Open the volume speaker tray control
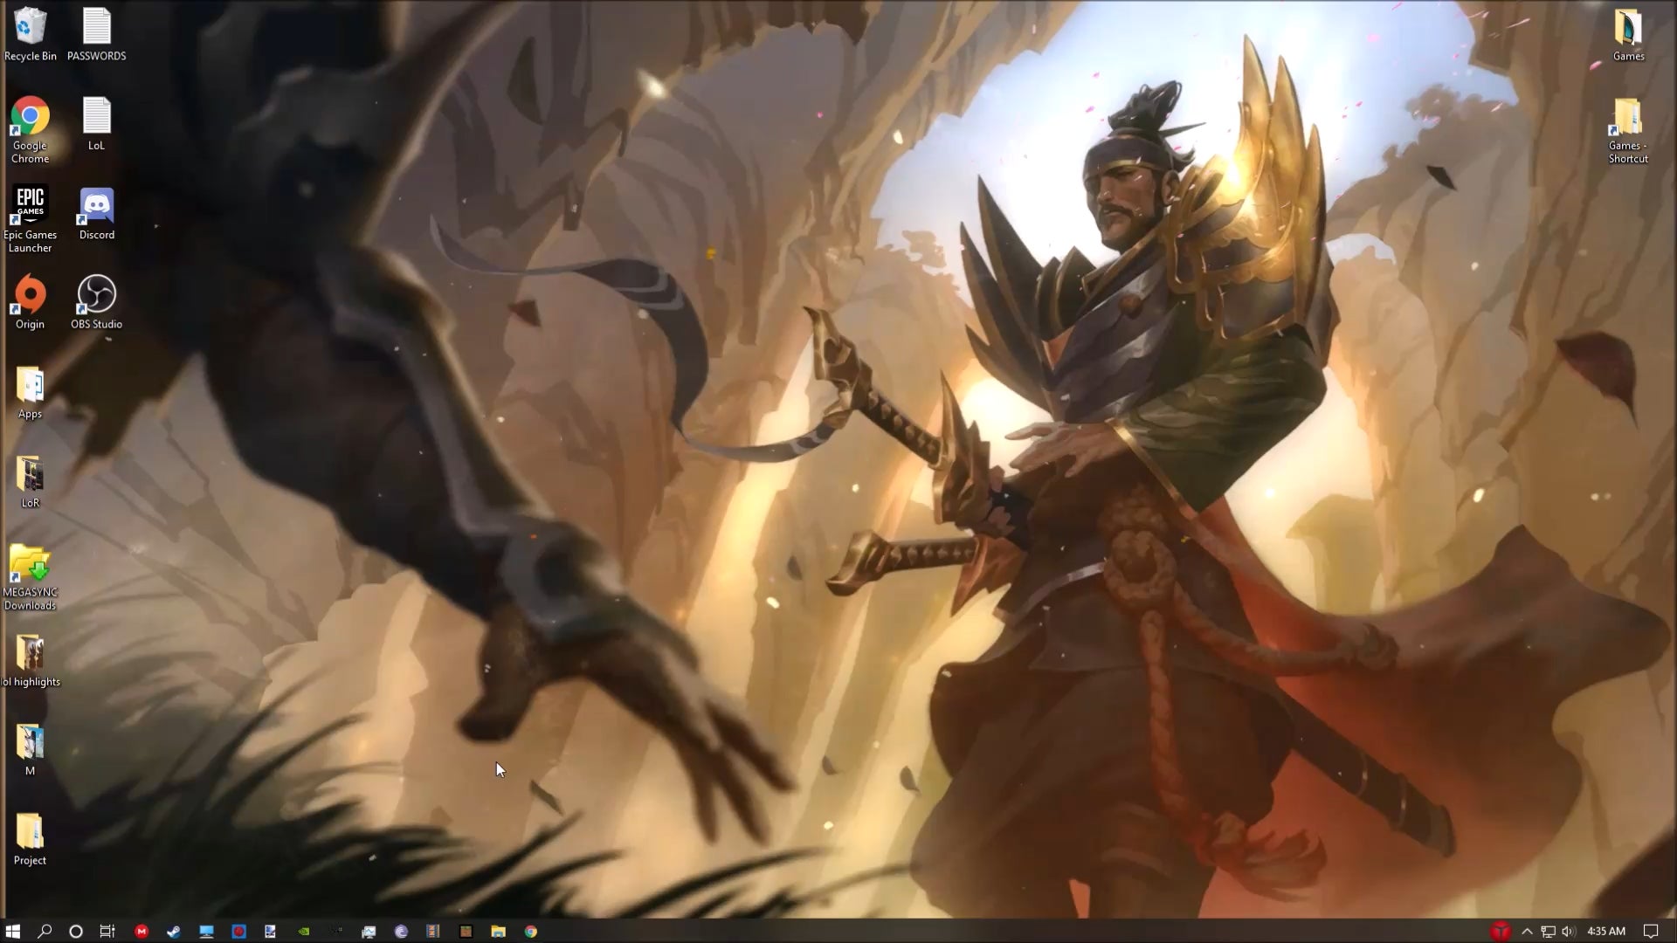This screenshot has height=943, width=1677. [1569, 932]
